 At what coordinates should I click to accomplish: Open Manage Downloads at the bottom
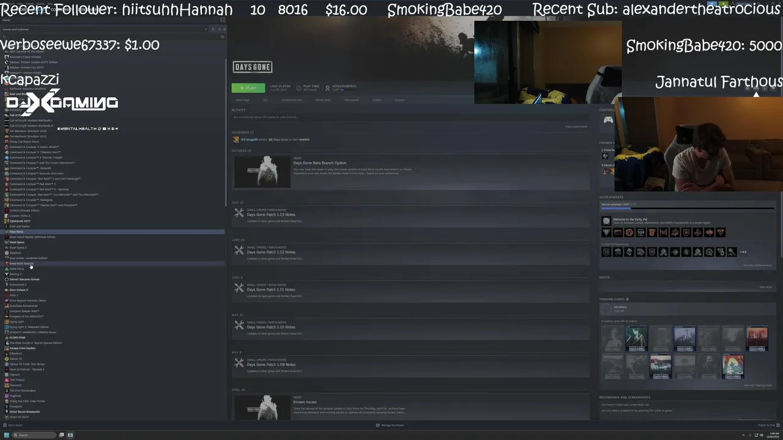click(x=390, y=425)
